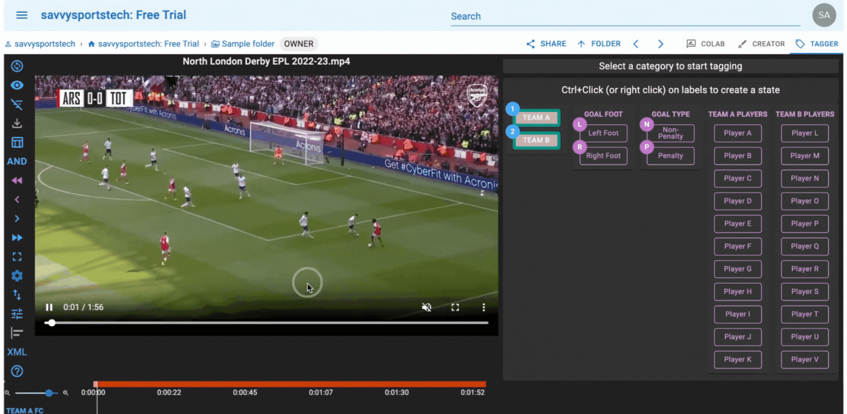847x414 pixels.
Task: Click the swap vertical arrows icon
Action: 17,295
